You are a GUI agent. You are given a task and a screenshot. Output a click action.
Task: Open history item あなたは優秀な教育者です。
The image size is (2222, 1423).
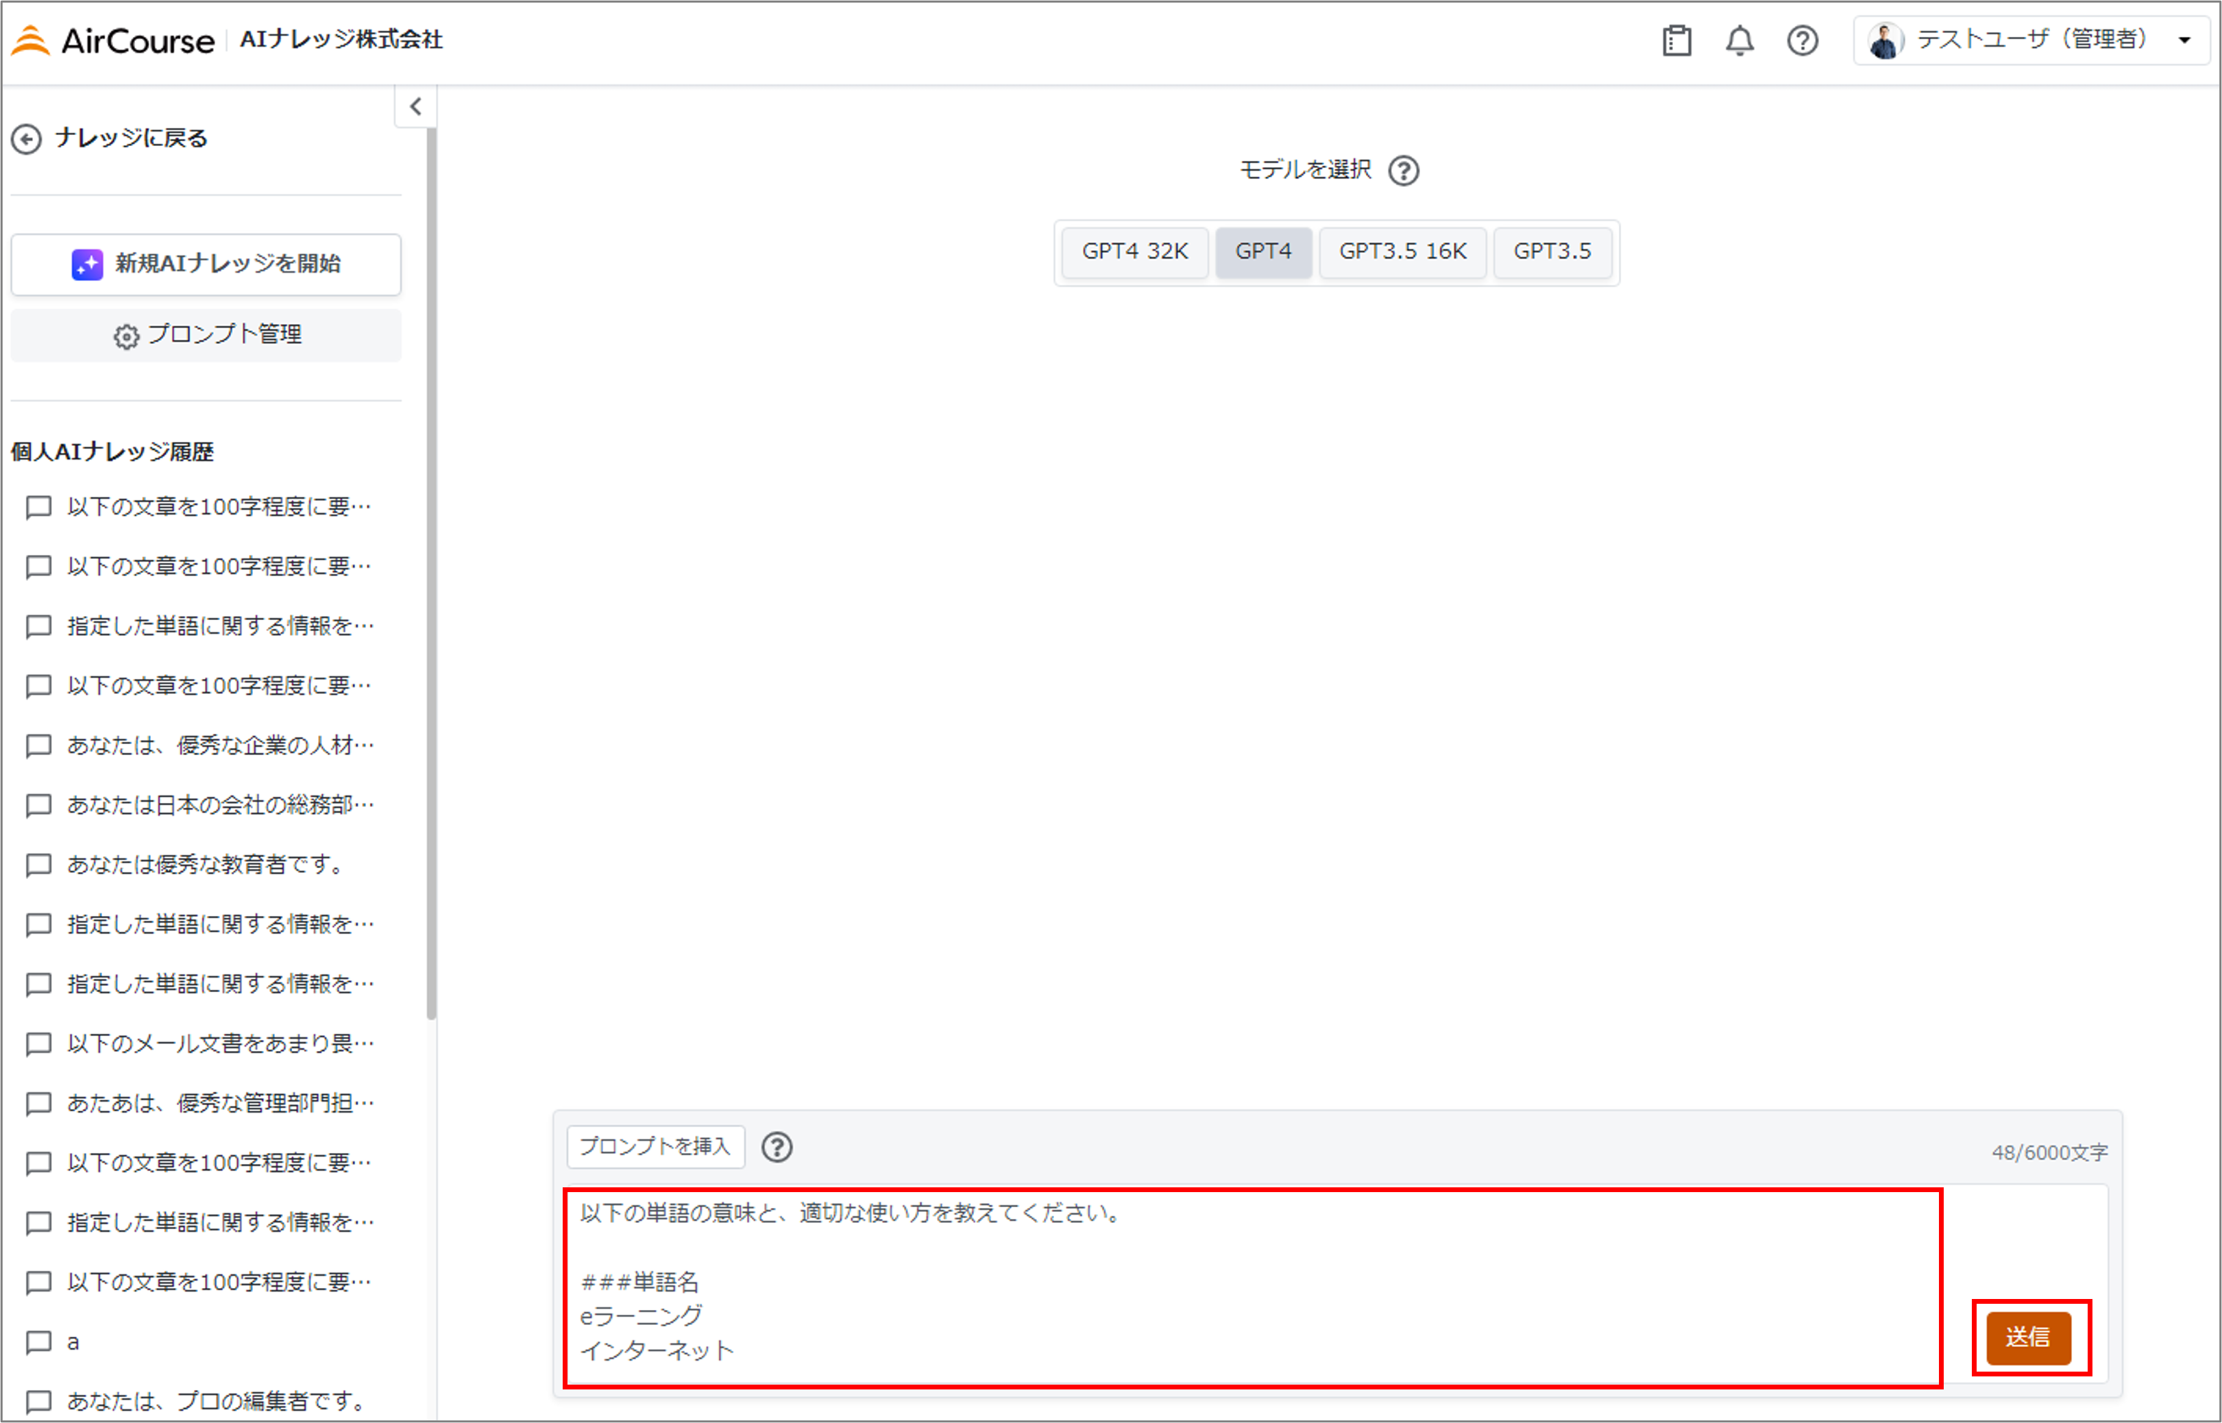tap(204, 865)
